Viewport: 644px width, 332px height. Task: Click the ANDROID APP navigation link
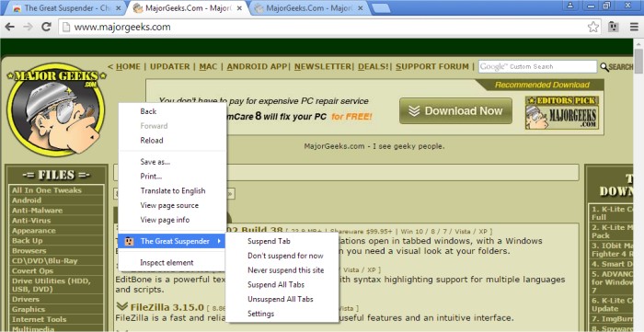click(x=257, y=66)
